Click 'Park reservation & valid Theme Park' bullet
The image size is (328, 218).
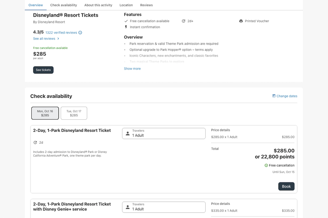174,43
